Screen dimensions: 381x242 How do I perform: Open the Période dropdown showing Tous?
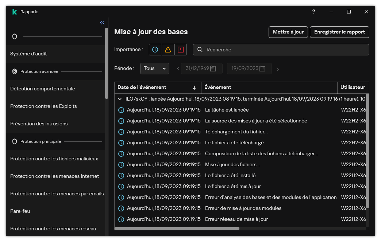coord(154,69)
